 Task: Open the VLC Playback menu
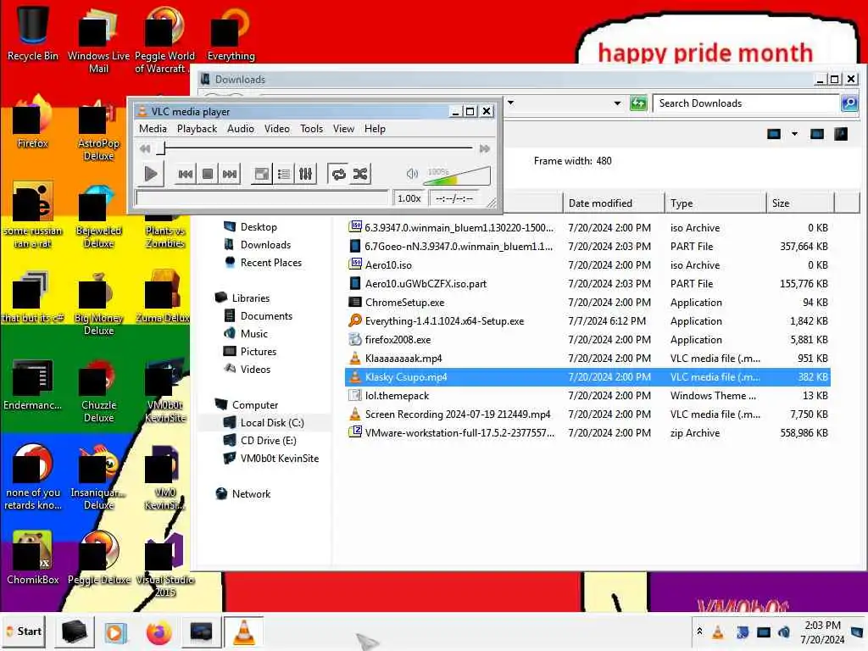197,129
